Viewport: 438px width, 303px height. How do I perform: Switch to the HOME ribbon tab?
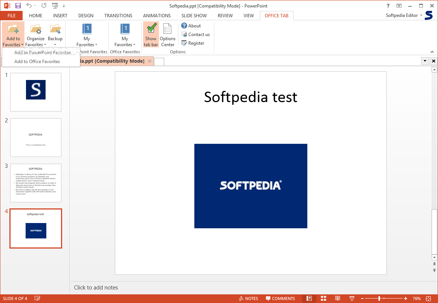[35, 16]
